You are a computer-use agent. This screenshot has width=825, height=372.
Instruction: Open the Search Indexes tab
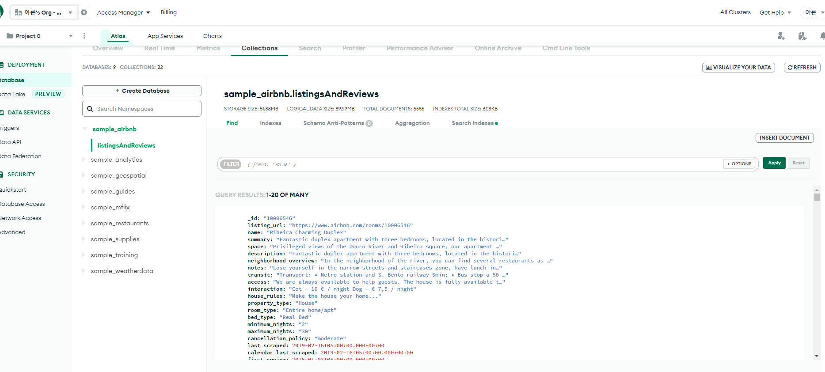475,123
